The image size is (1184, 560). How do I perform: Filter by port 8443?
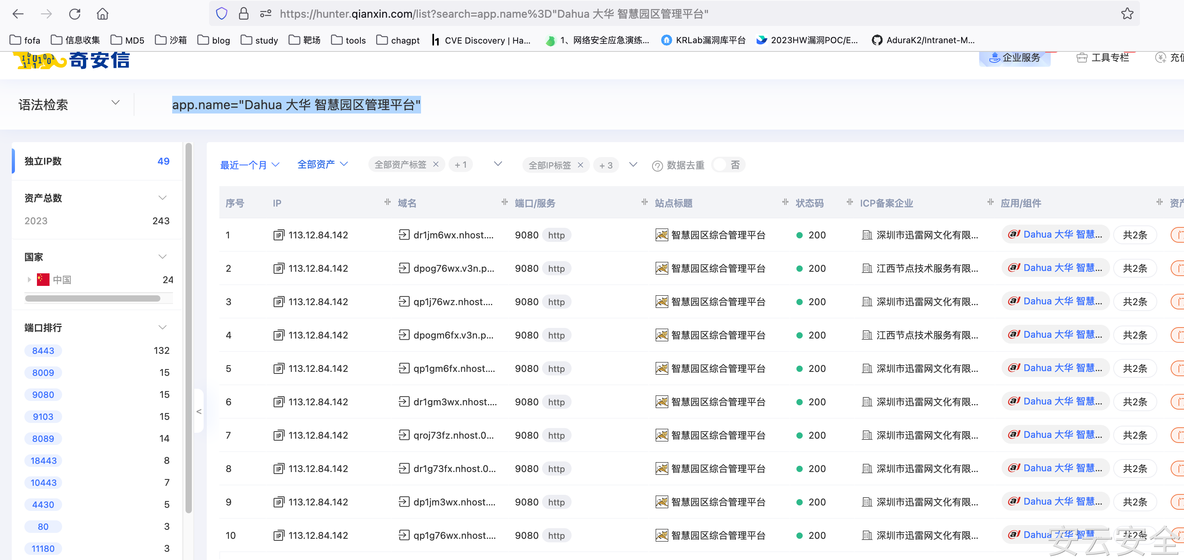tap(43, 351)
